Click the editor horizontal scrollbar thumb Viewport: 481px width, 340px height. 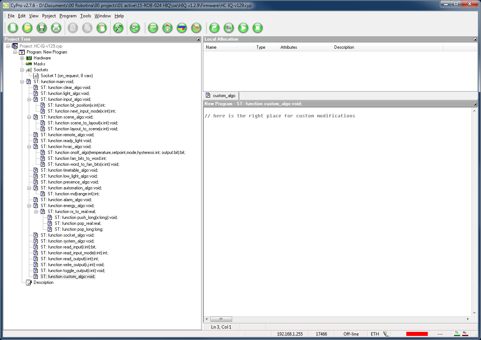221,319
